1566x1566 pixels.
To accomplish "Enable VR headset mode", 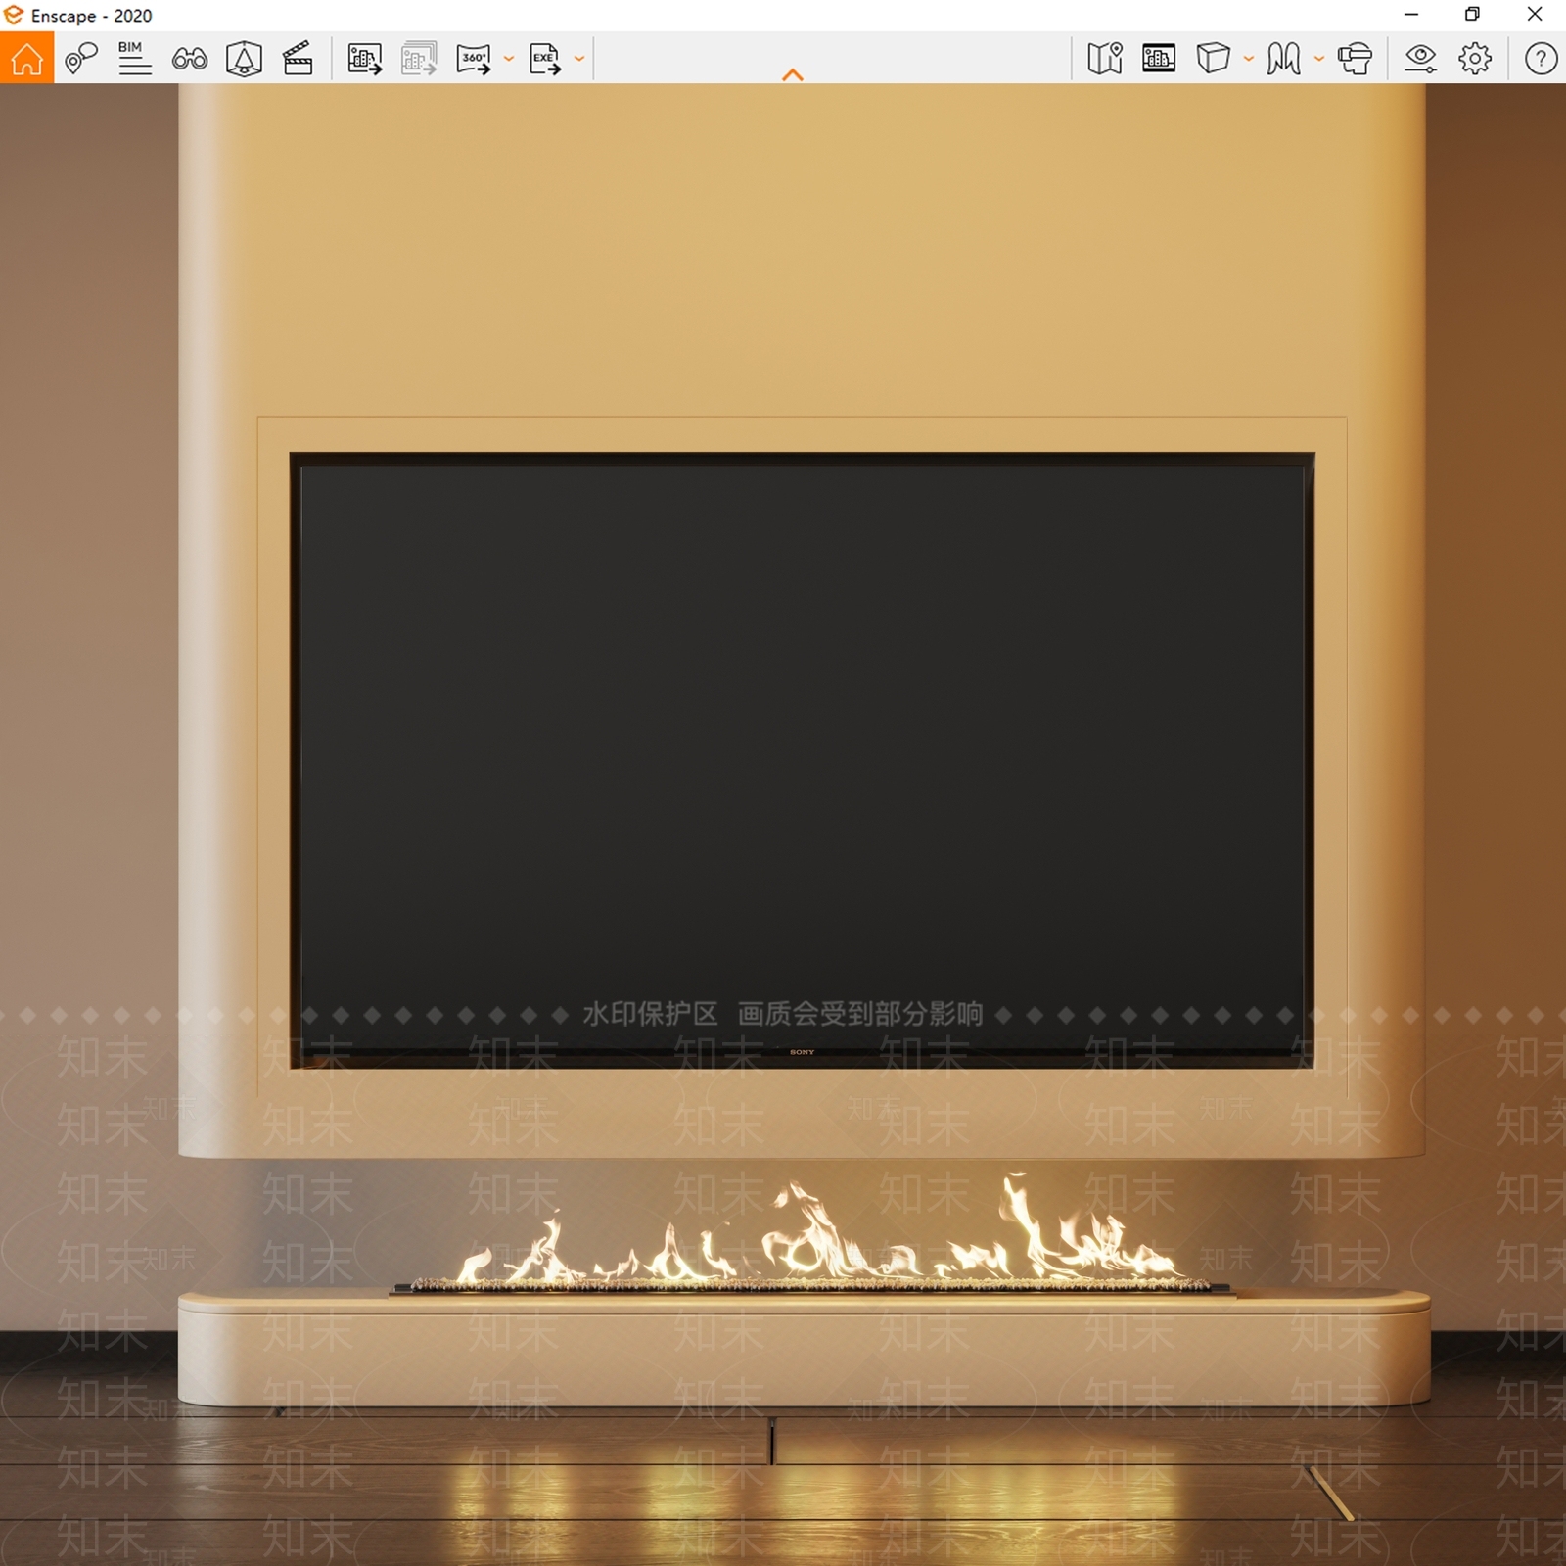I will click(x=1355, y=59).
